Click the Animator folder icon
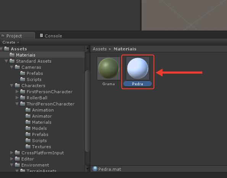 (x=28, y=116)
